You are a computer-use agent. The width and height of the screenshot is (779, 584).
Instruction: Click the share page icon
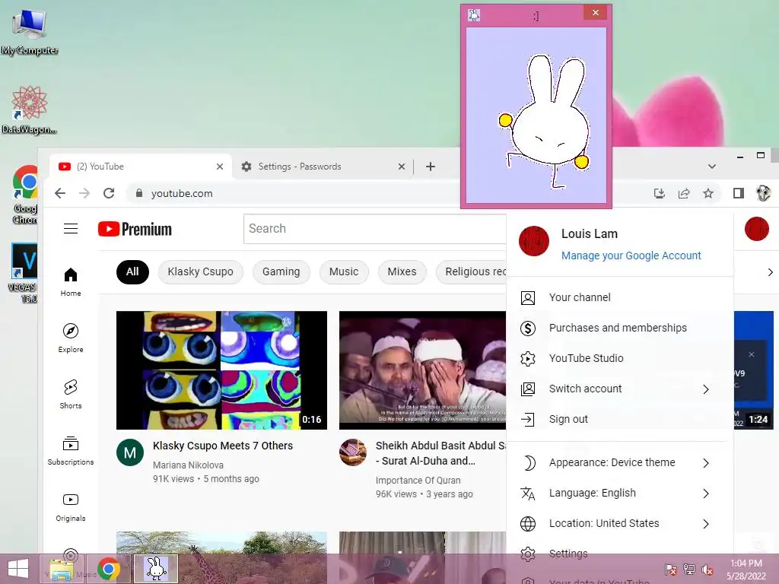[684, 193]
